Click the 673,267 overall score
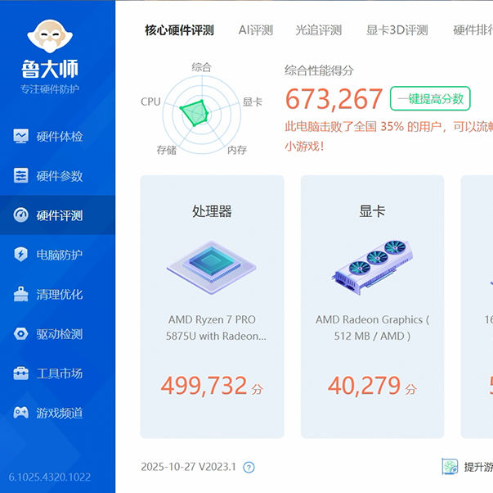This screenshot has height=493, width=493. pyautogui.click(x=334, y=100)
